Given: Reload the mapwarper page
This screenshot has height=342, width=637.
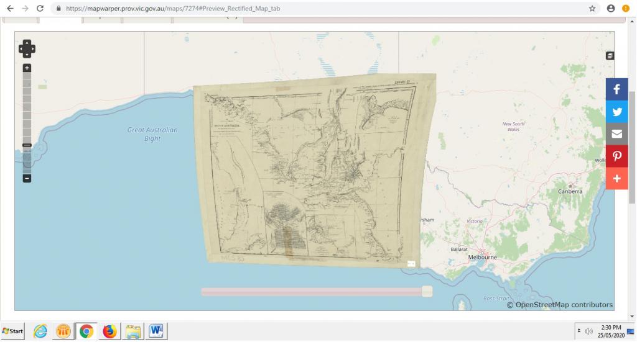Looking at the screenshot, I should (40, 8).
